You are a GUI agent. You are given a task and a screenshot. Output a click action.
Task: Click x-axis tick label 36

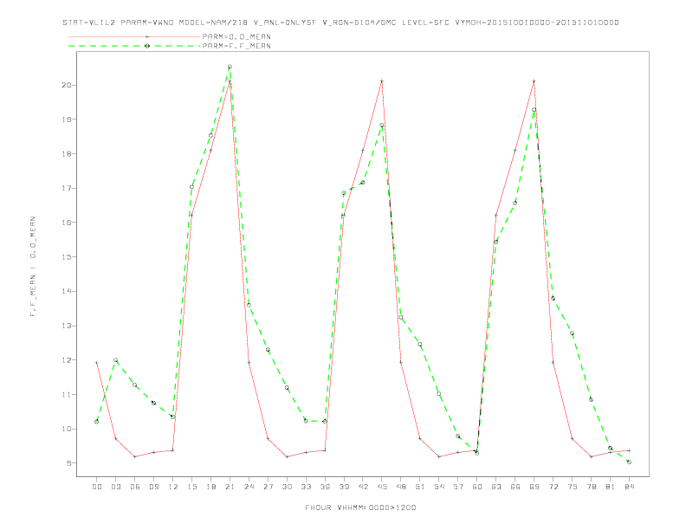tap(325, 487)
